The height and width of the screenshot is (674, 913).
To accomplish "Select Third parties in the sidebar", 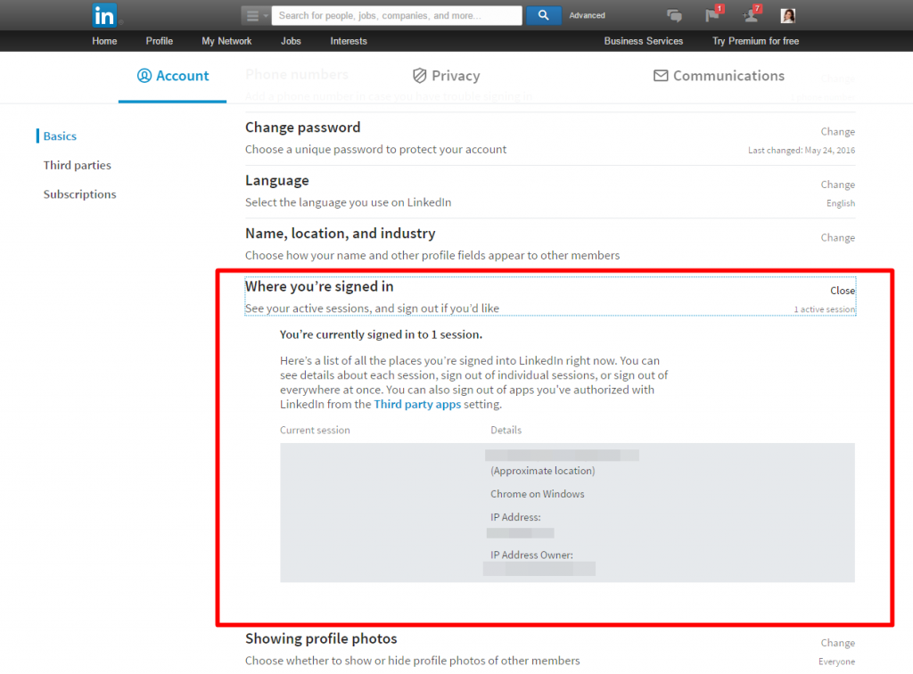I will pos(77,165).
